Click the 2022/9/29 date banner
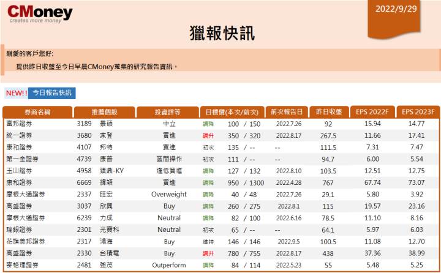 point(394,19)
